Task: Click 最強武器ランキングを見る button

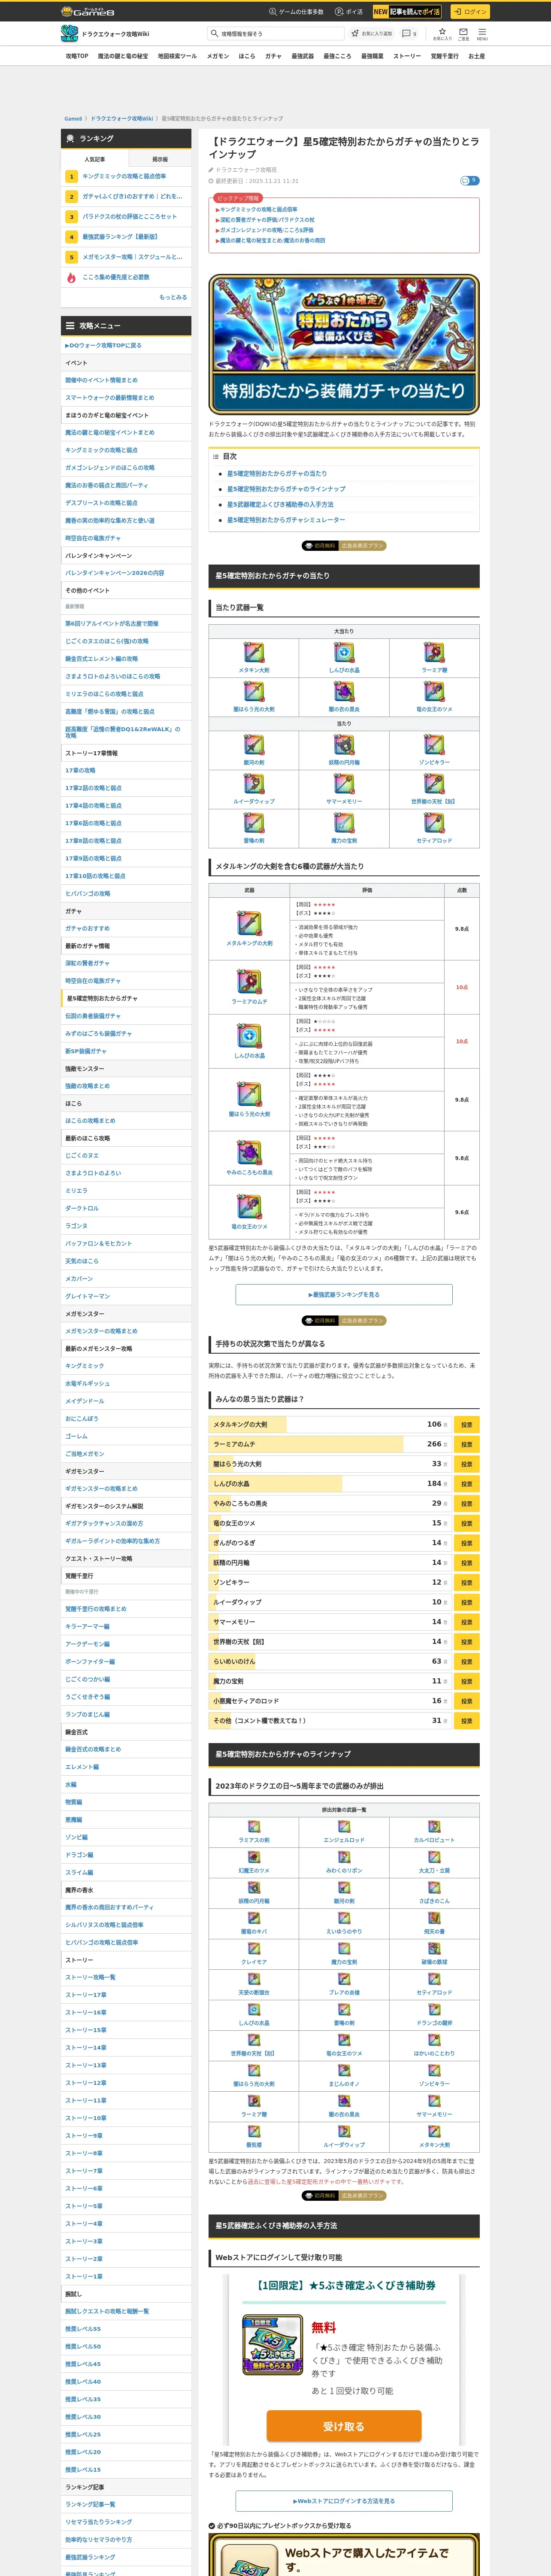Action: coord(344,1294)
